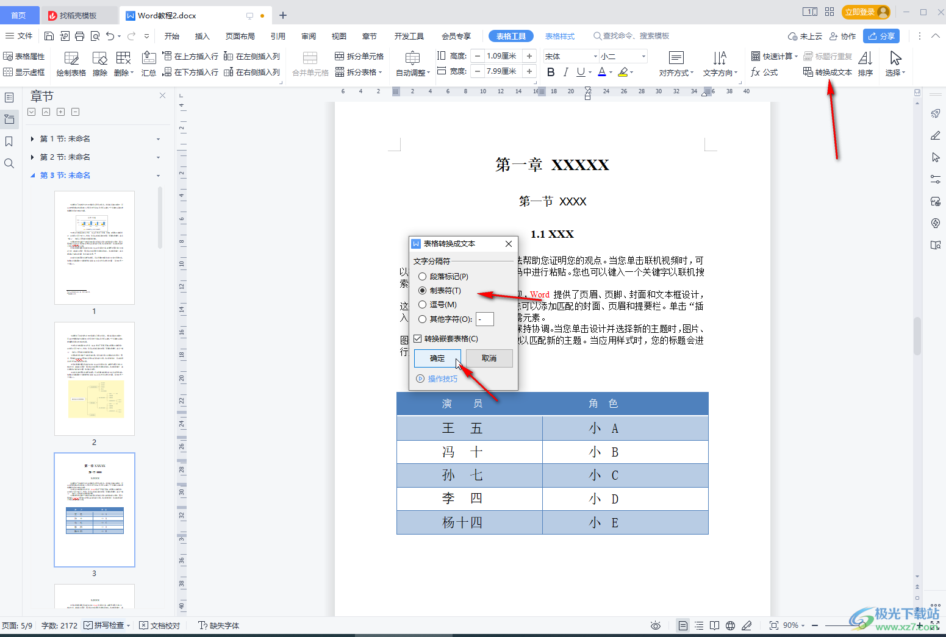
Task: Expand section 第 2 节 in chapter pane
Action: pyautogui.click(x=32, y=157)
